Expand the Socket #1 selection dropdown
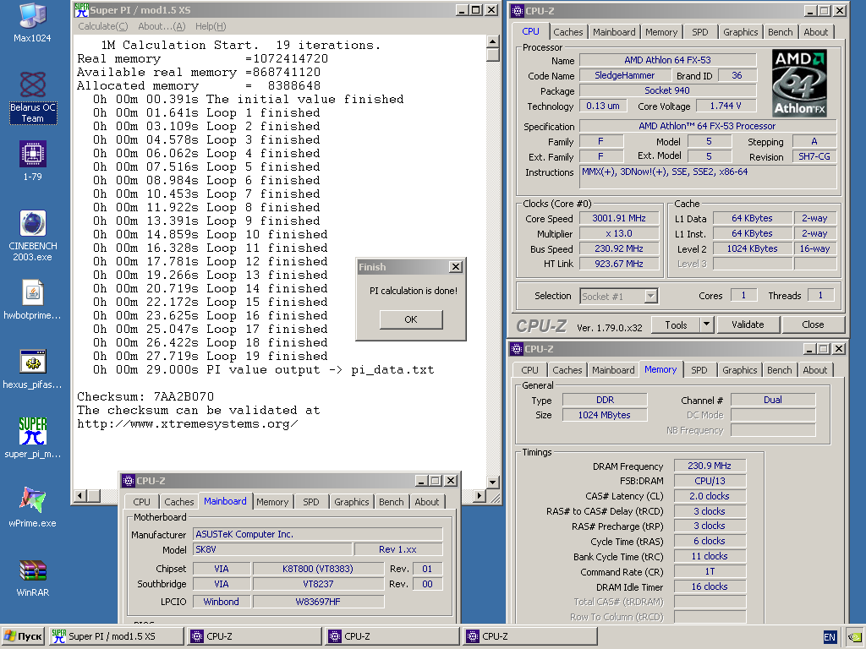The width and height of the screenshot is (866, 649). [650, 297]
